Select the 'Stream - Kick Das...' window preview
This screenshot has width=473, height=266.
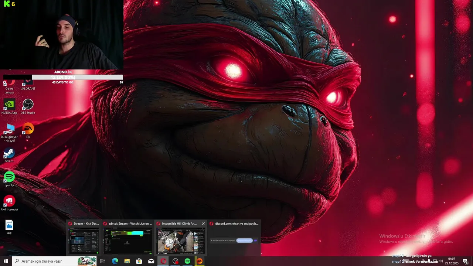click(x=84, y=238)
